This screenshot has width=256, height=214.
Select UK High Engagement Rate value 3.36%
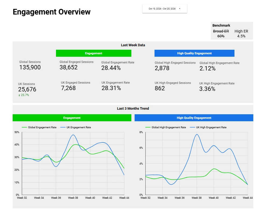click(207, 89)
